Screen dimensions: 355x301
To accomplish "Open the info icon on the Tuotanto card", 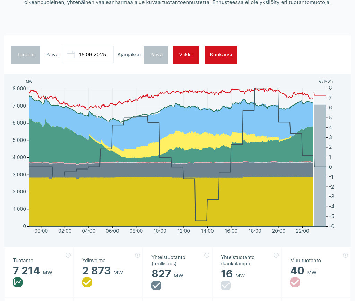I will [x=68, y=255].
